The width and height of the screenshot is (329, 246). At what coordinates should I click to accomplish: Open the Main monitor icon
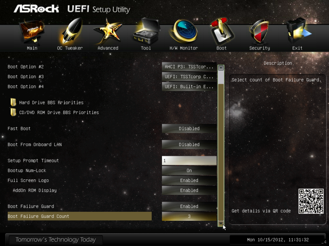tap(32, 32)
